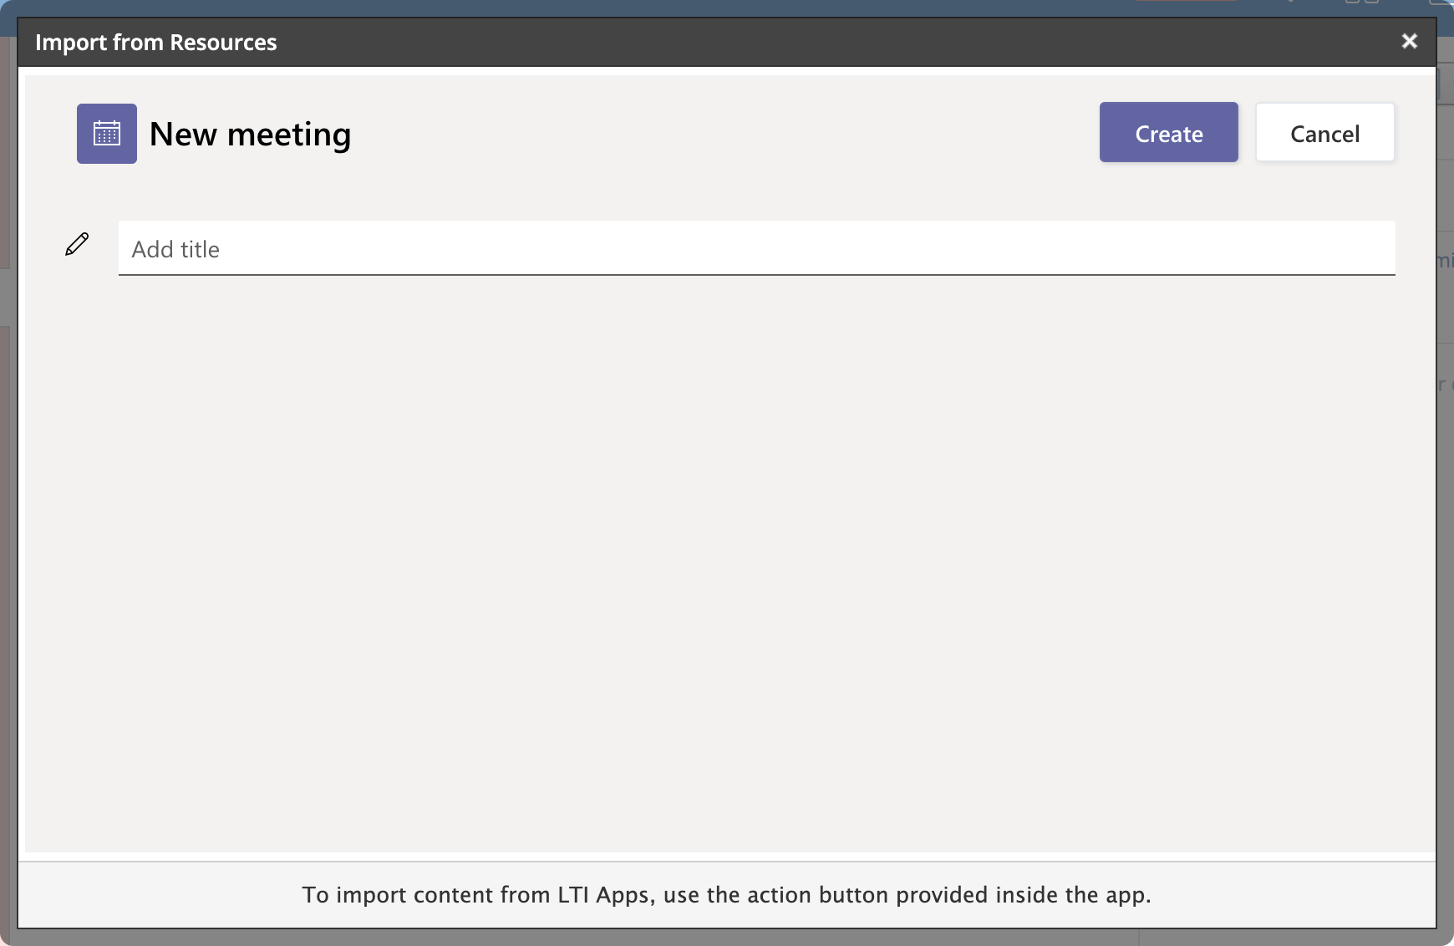
Task: Cancel the new meeting
Action: tap(1324, 133)
